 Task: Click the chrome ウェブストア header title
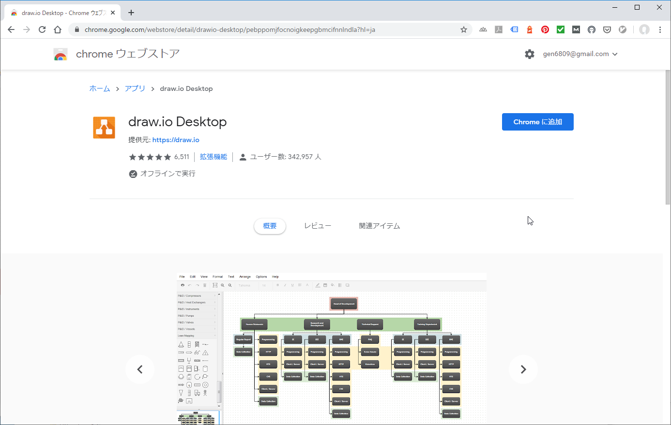(128, 54)
